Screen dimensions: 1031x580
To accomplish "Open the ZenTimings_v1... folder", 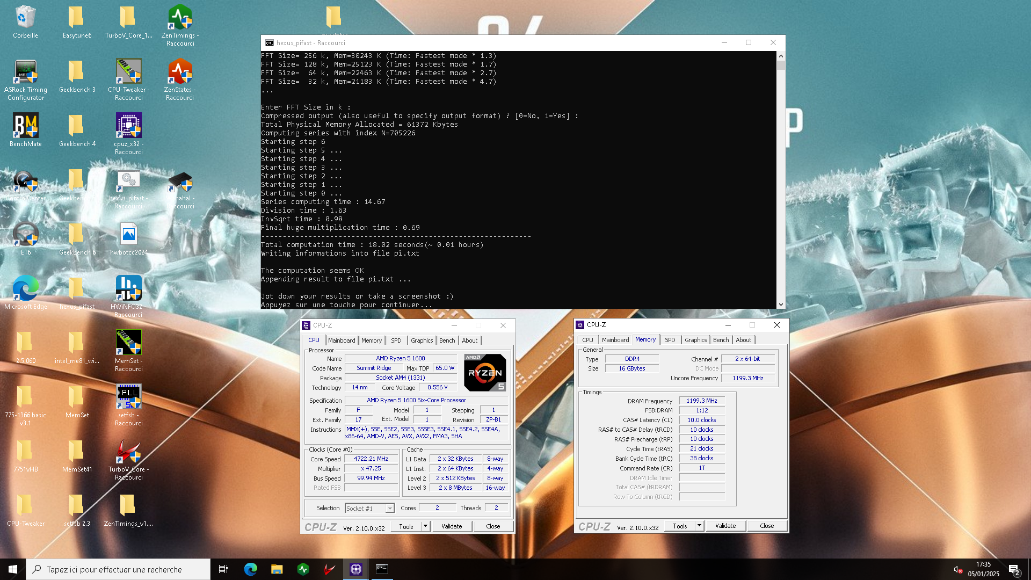I will 128,510.
